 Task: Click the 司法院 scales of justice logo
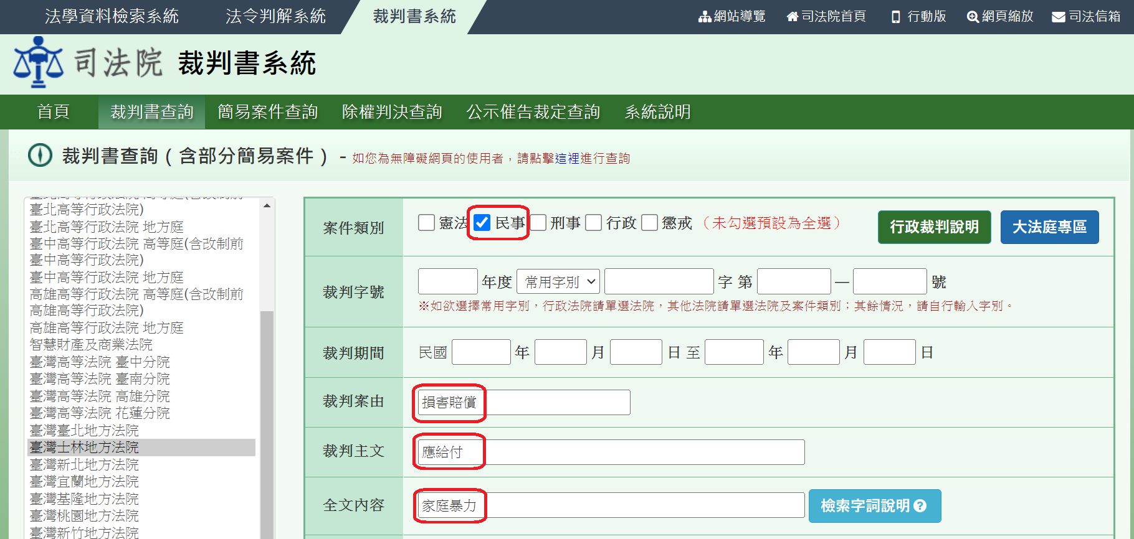[x=39, y=62]
